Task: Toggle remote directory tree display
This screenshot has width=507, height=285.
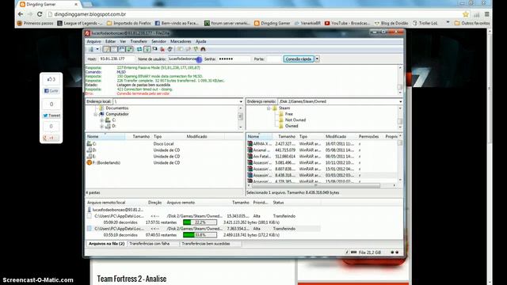Action: point(122,49)
